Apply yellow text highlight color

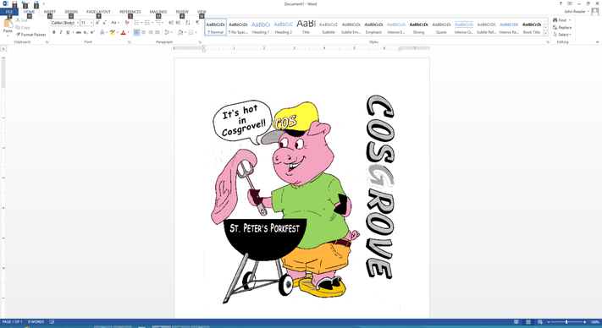(112, 33)
